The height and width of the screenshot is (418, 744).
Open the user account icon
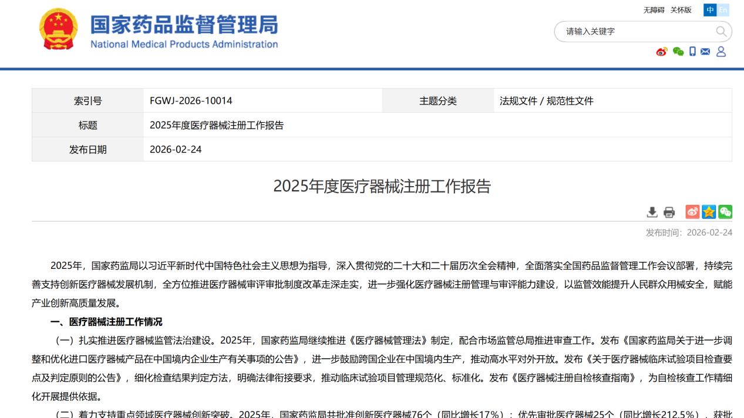(x=720, y=51)
